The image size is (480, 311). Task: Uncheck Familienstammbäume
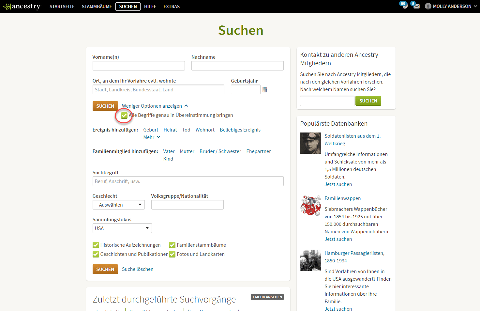point(172,245)
